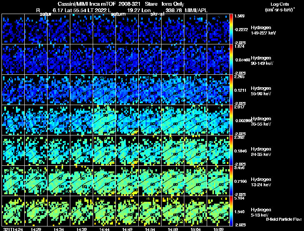This screenshot has height=231, width=304.
Task: Click the 321T14:24 time axis label
Action: click(x=13, y=229)
